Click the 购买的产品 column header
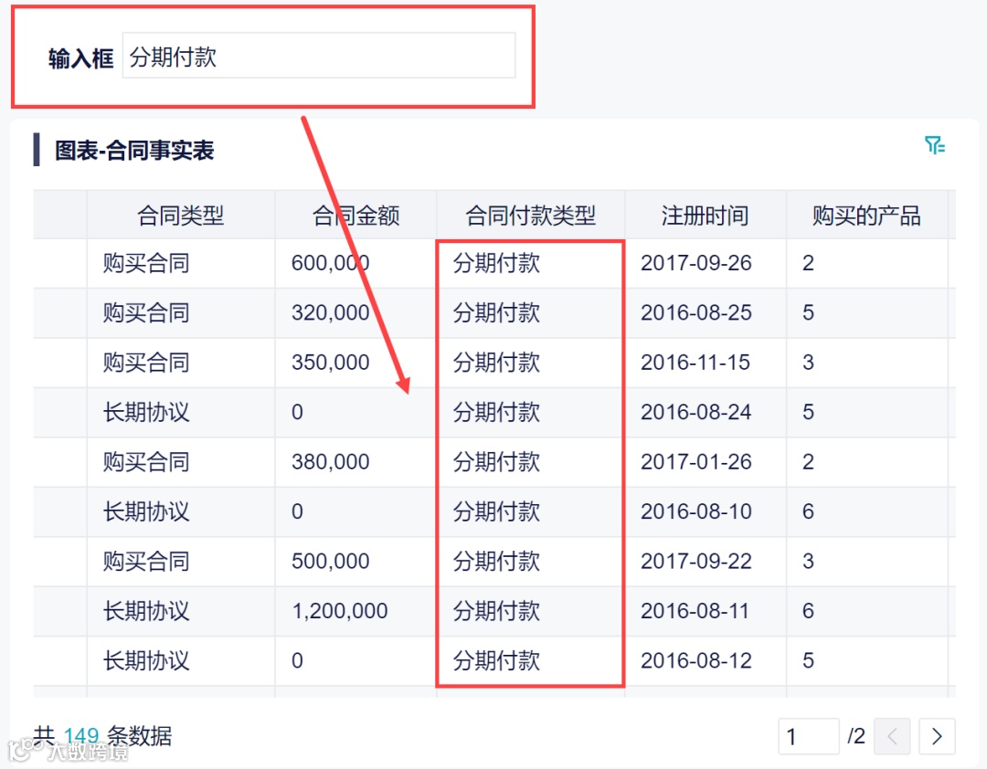The image size is (987, 769). (866, 215)
